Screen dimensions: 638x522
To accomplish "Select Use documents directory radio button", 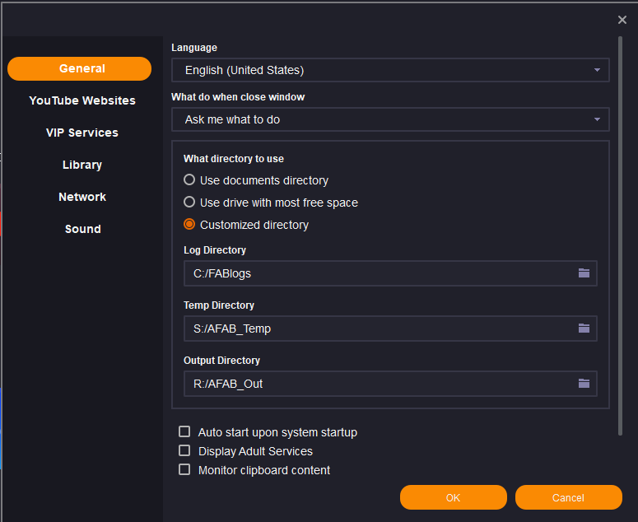I will 189,179.
